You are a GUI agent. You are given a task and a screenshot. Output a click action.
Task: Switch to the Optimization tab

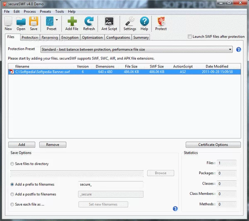92,37
